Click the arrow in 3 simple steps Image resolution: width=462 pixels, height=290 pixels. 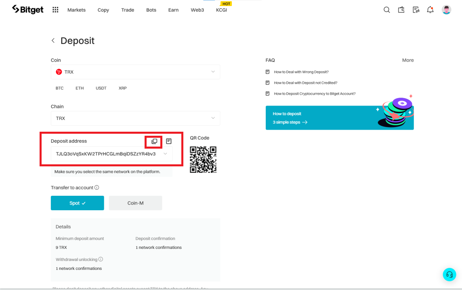point(305,122)
